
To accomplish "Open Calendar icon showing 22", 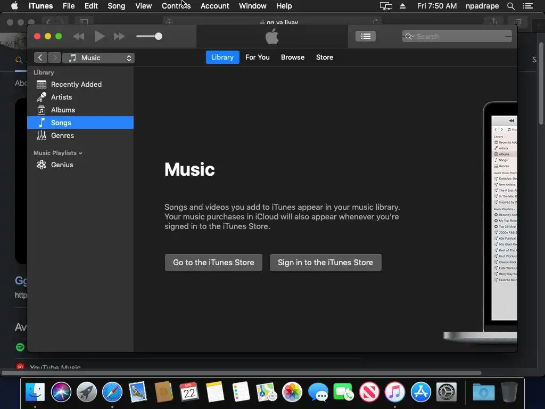I will pos(189,392).
